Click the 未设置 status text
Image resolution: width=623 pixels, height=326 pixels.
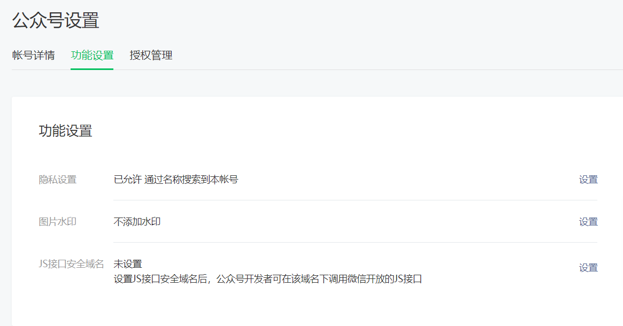[128, 263]
